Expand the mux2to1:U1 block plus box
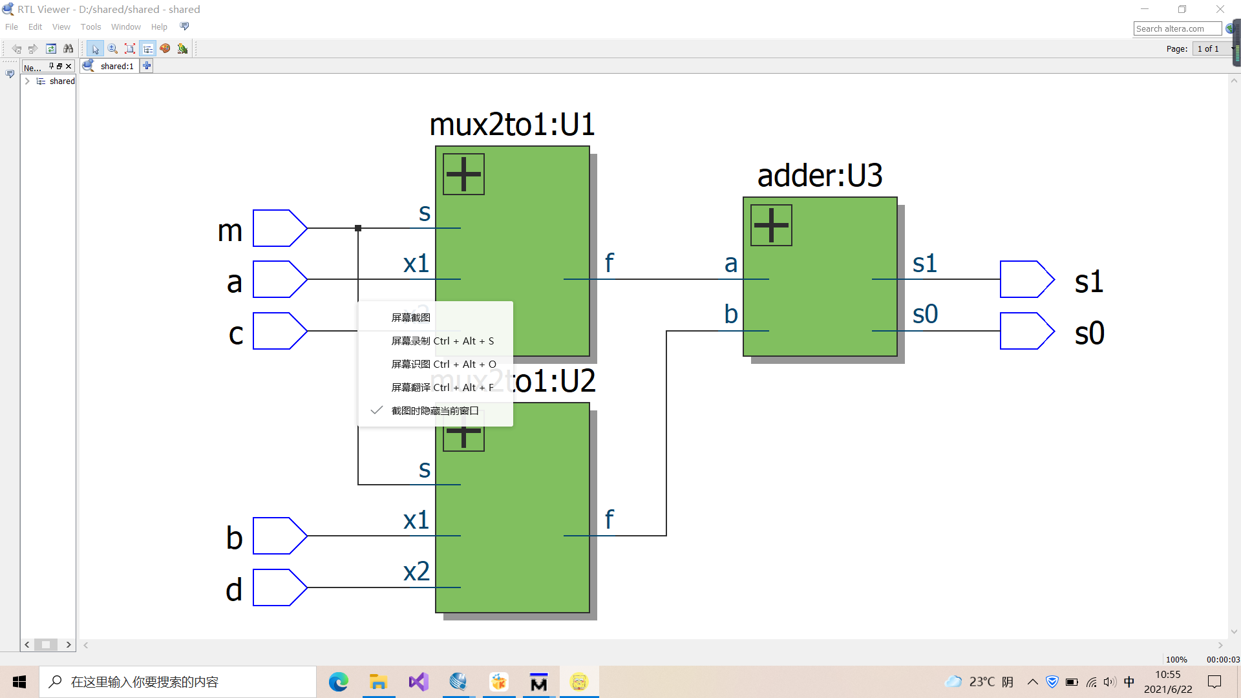 point(463,174)
